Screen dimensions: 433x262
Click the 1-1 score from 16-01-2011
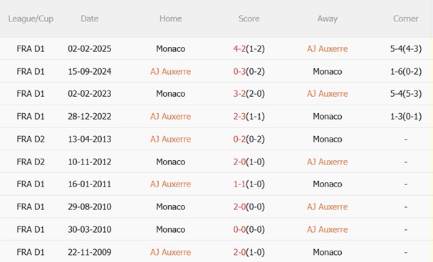click(239, 184)
